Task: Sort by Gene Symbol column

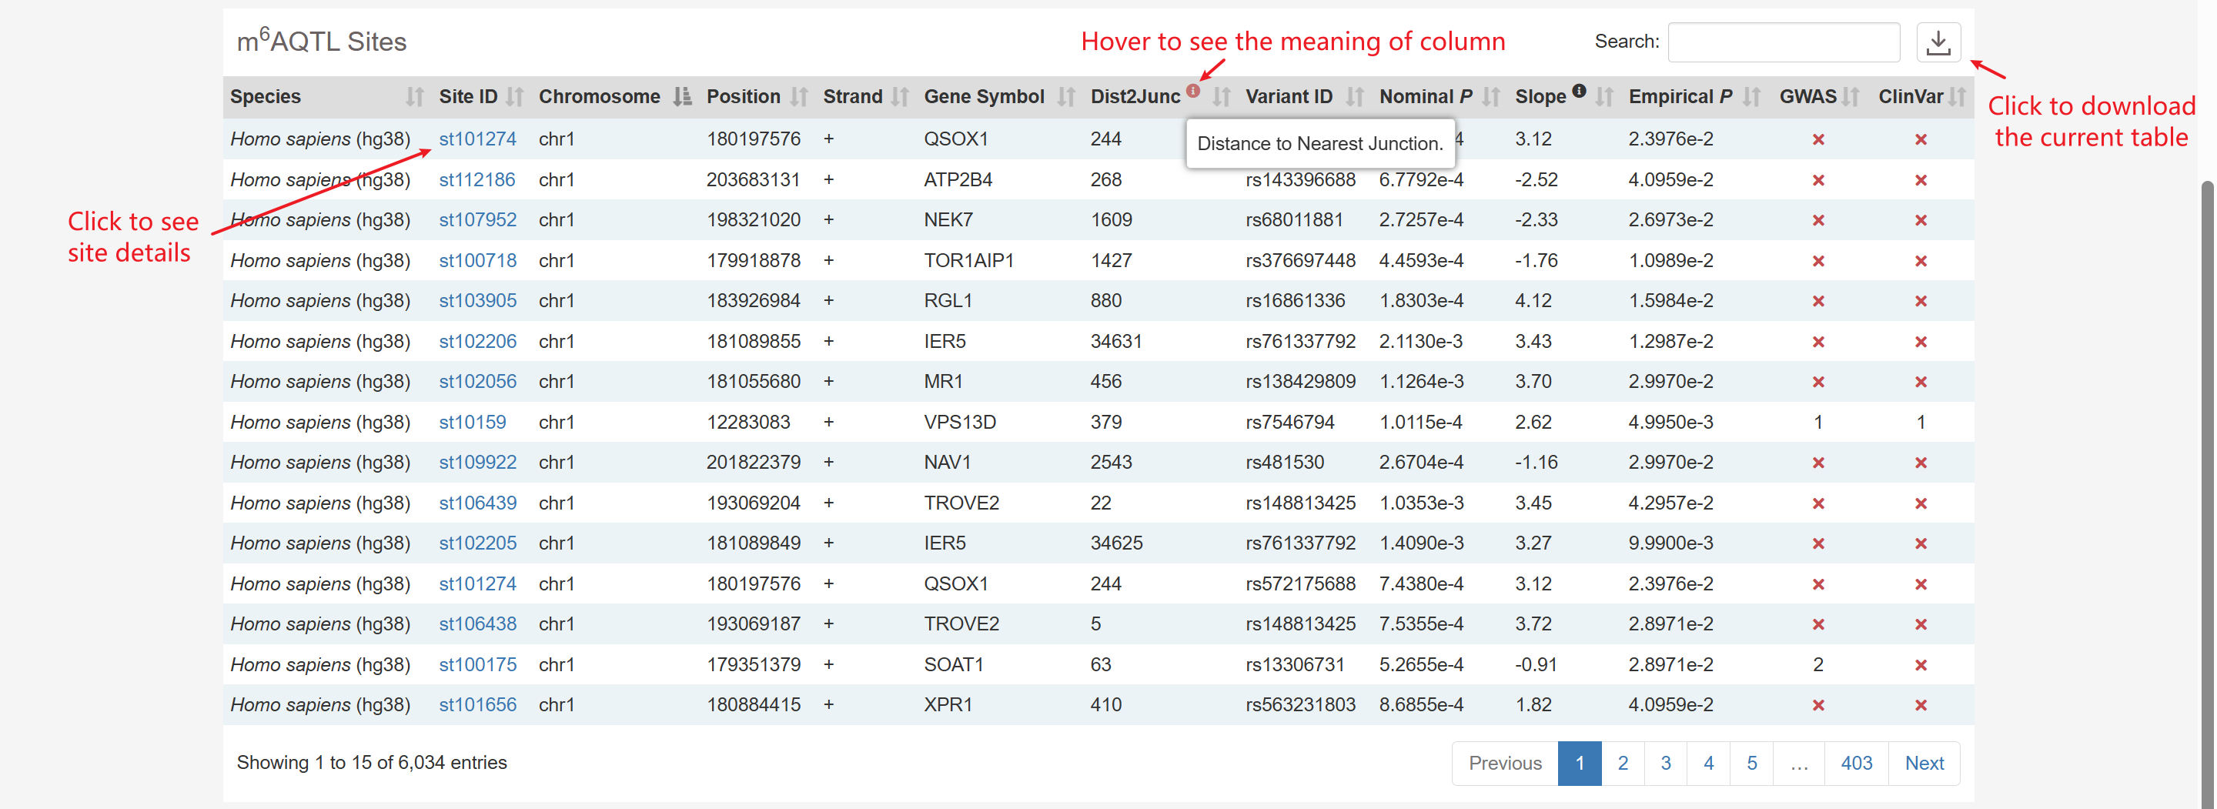Action: [x=1065, y=97]
